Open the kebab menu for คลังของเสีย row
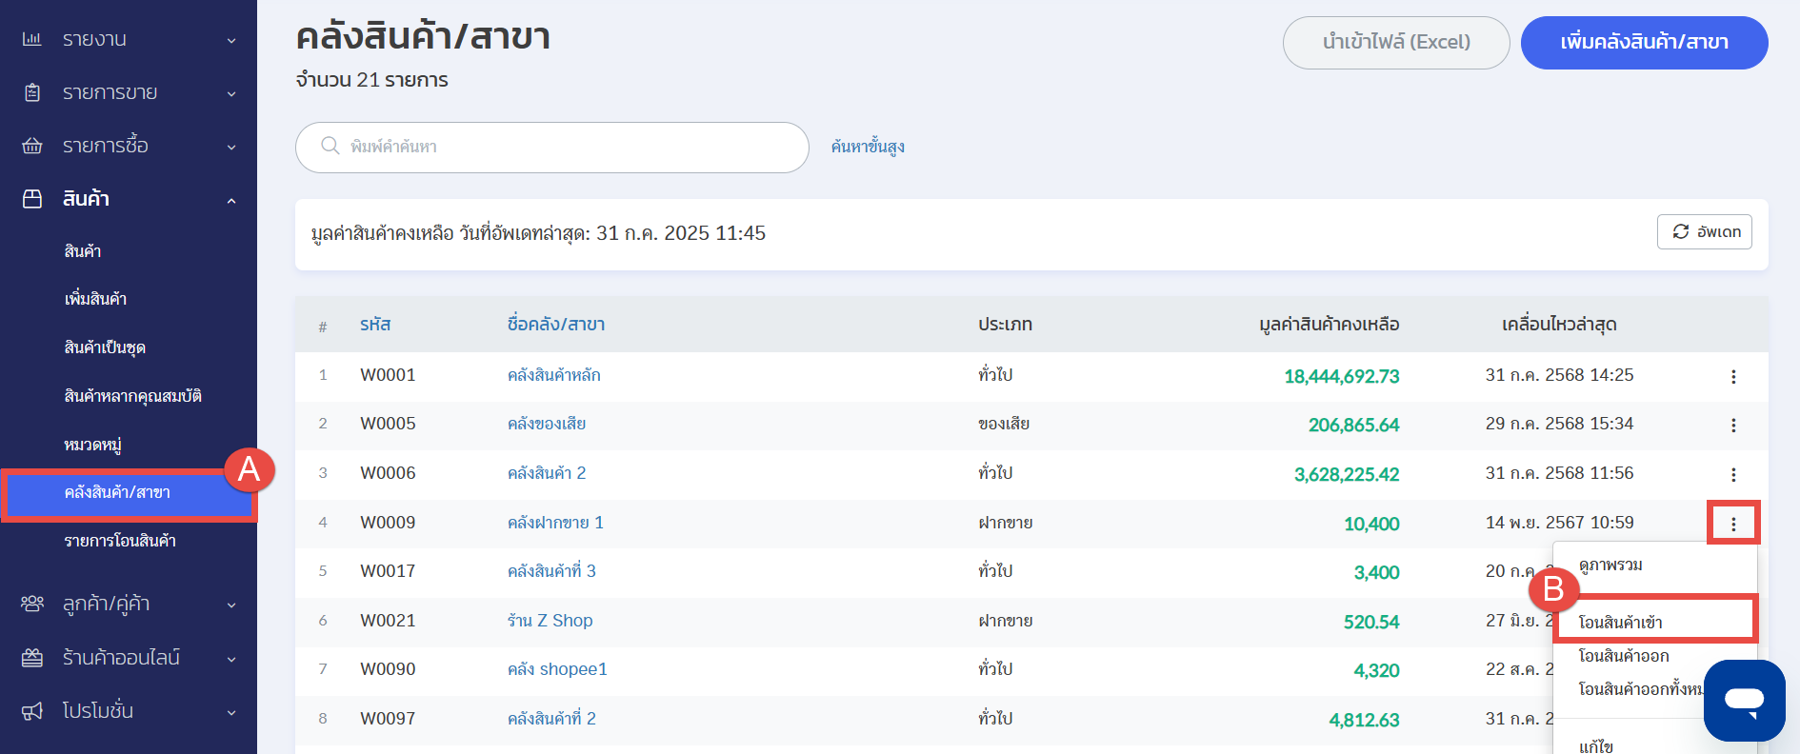1800x754 pixels. click(x=1732, y=425)
